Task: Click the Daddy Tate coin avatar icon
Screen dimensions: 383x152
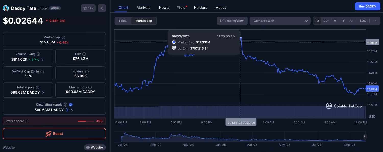Action: [6, 8]
